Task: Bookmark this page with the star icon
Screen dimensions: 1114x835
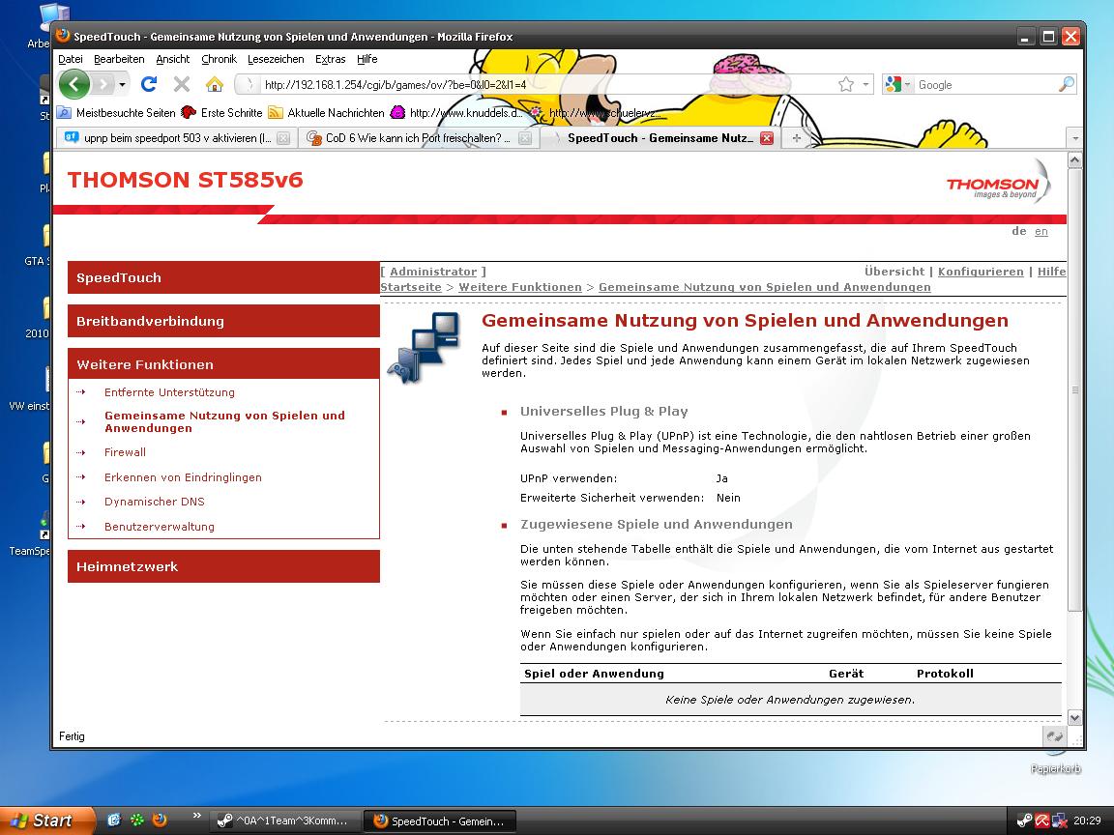Action: (845, 84)
